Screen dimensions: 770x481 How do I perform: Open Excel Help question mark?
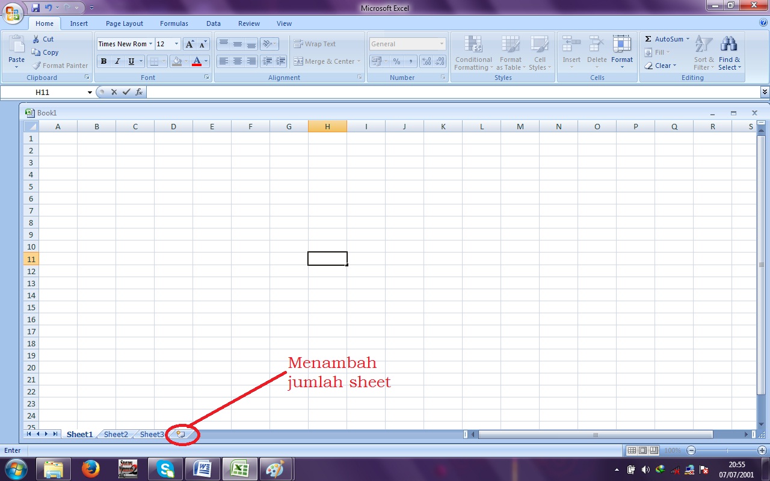[x=763, y=23]
